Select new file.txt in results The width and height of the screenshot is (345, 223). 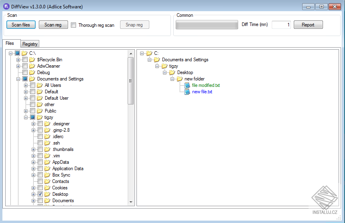pyautogui.click(x=202, y=92)
